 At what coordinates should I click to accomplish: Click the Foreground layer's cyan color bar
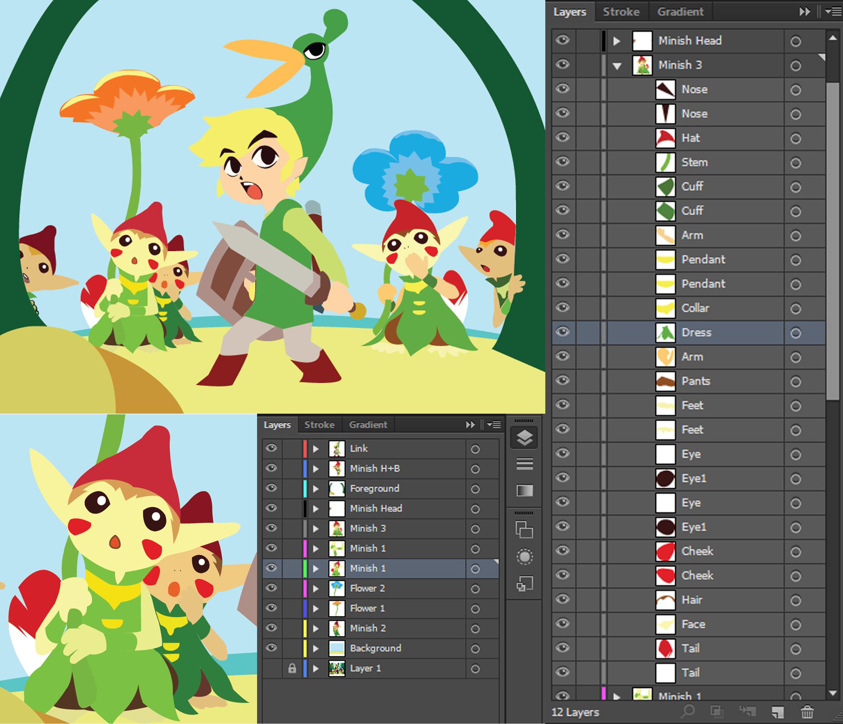(305, 488)
